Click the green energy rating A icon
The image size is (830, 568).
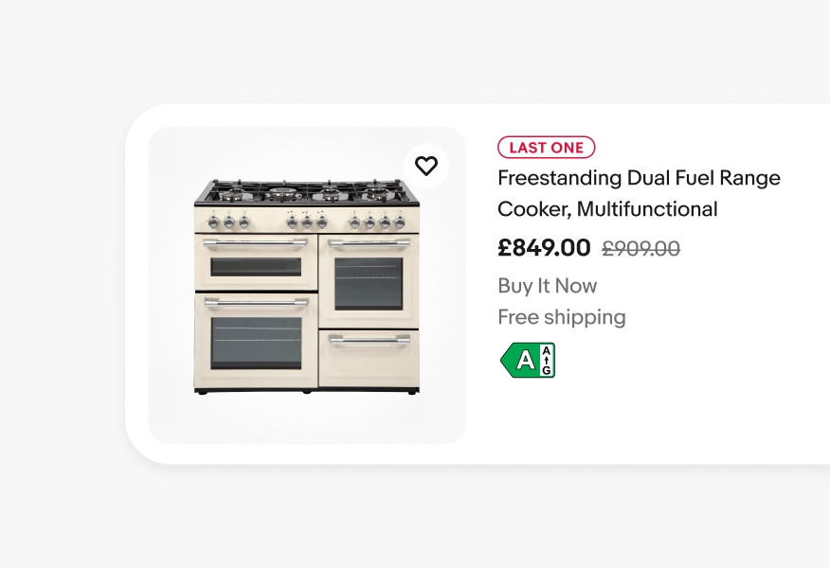[x=523, y=360]
